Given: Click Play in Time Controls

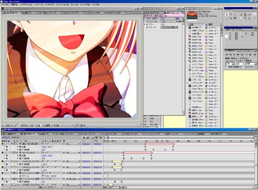Looking at the screenshot, I should point(235,55).
